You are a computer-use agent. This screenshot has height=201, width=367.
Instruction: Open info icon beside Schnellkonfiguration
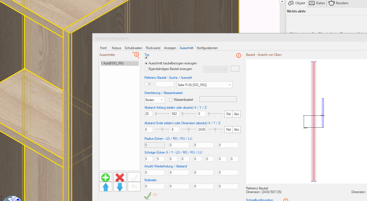286,200
